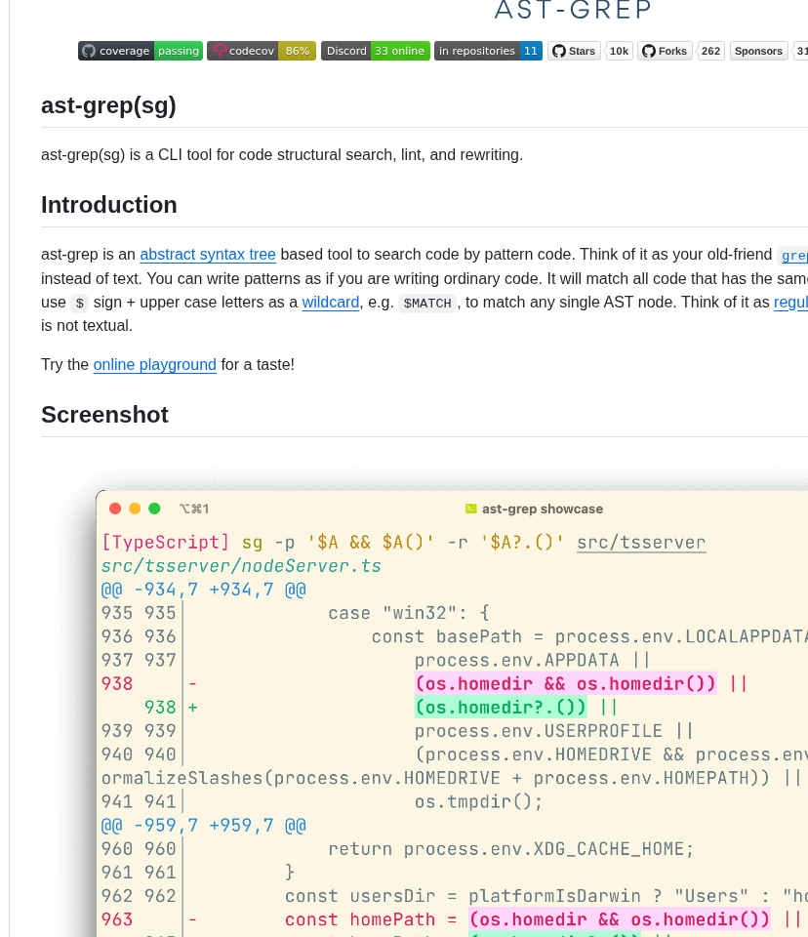The image size is (808, 937).
Task: Follow the abstract syntax tree link
Action: point(208,255)
